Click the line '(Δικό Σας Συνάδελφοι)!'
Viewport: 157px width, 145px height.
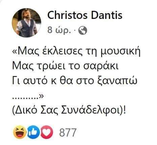point(69,110)
